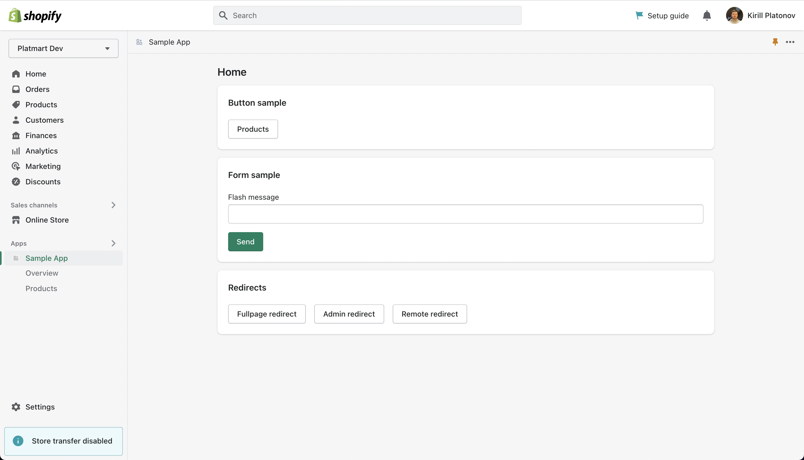Viewport: 804px width, 460px height.
Task: Click the Settings gear icon
Action: (x=15, y=407)
